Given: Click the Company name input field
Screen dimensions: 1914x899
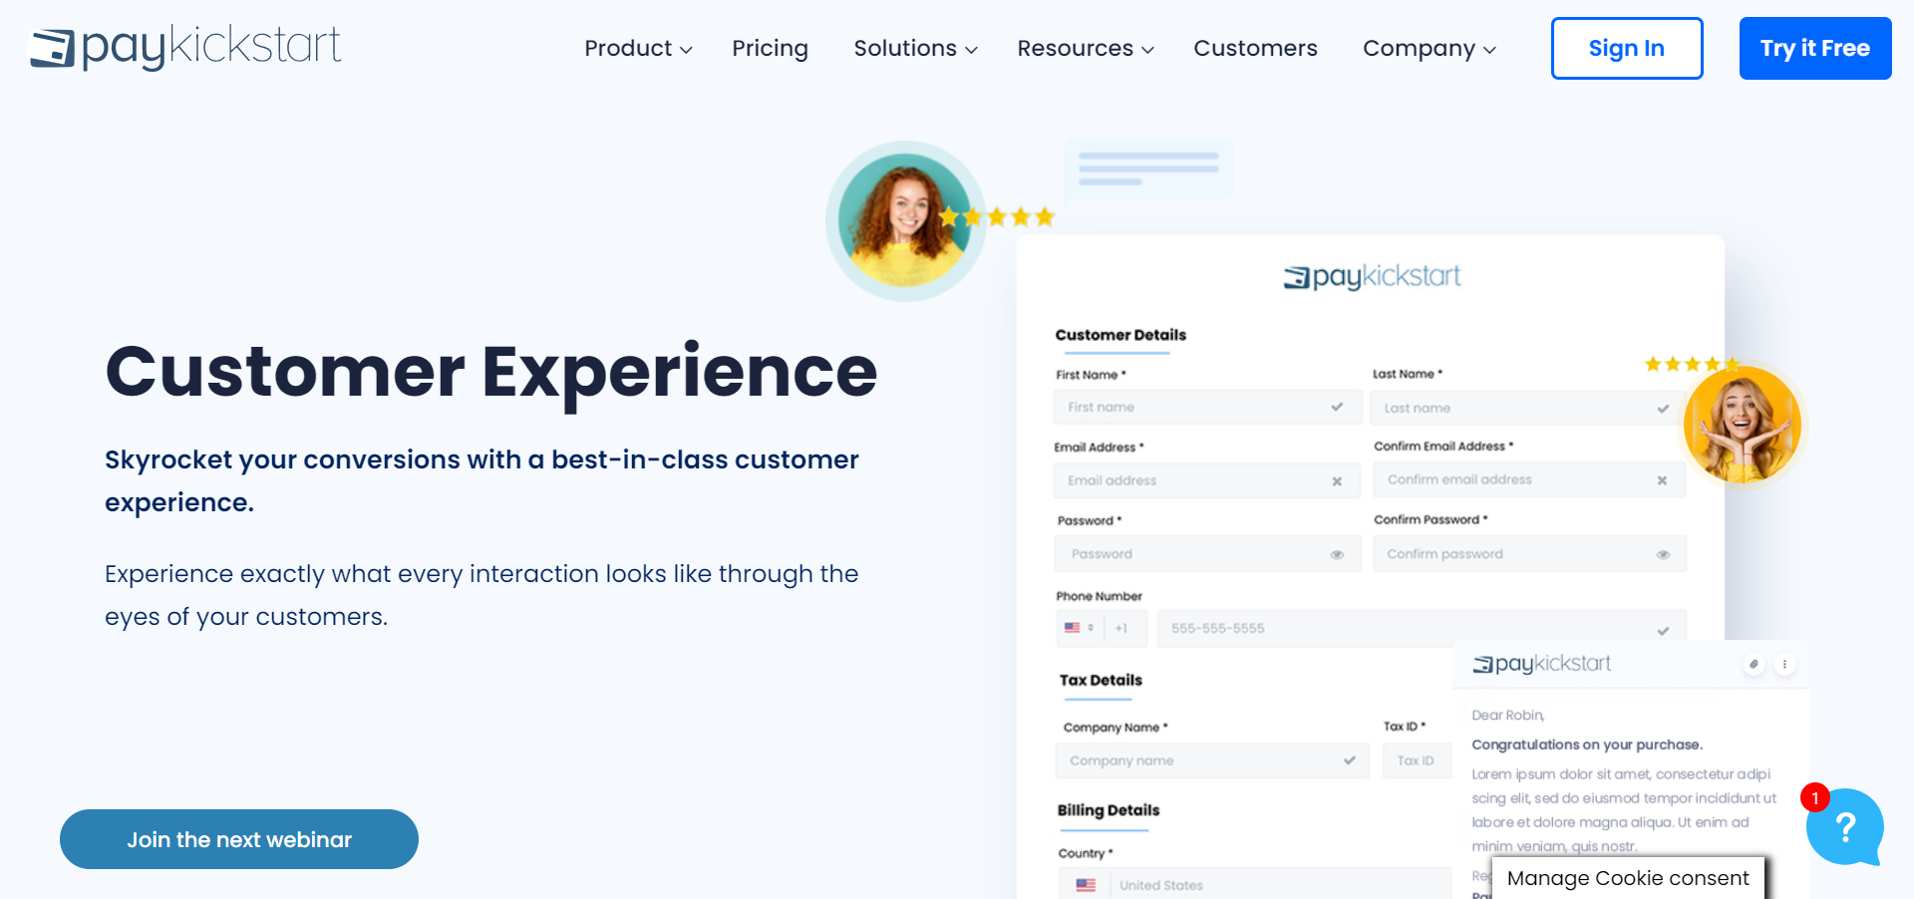Looking at the screenshot, I should pyautogui.click(x=1212, y=760).
